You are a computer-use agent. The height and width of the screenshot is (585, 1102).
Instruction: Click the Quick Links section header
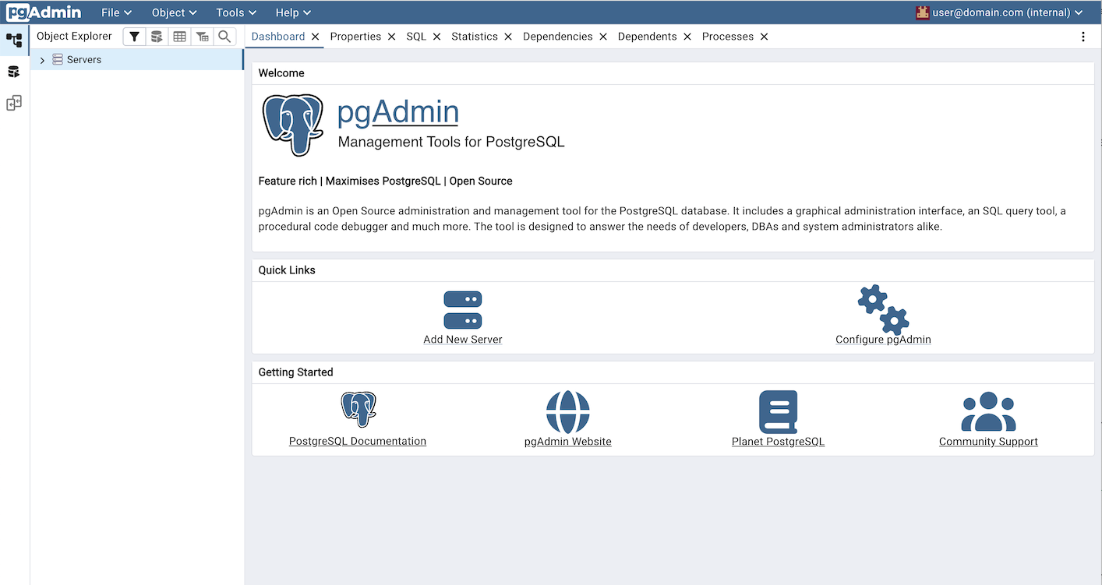pyautogui.click(x=287, y=270)
